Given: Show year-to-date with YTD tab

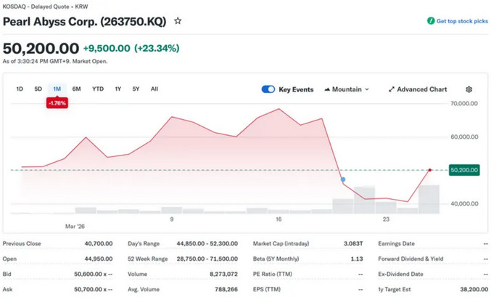Looking at the screenshot, I should click(x=97, y=89).
